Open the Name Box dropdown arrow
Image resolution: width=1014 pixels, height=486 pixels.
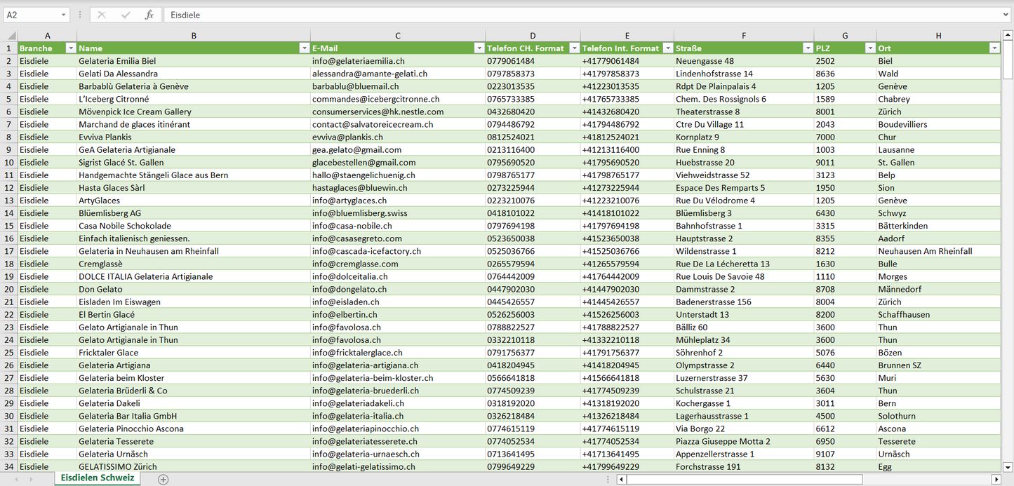point(63,15)
